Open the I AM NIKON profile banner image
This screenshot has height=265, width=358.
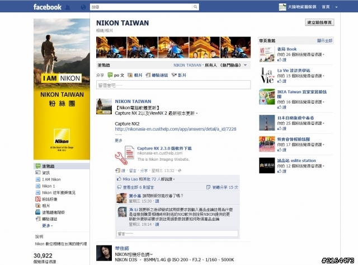click(62, 89)
